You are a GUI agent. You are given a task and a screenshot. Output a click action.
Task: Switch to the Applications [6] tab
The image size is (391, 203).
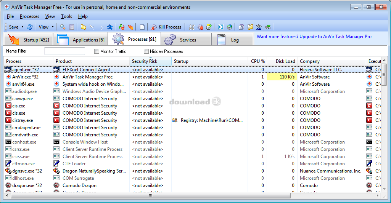[x=80, y=40]
